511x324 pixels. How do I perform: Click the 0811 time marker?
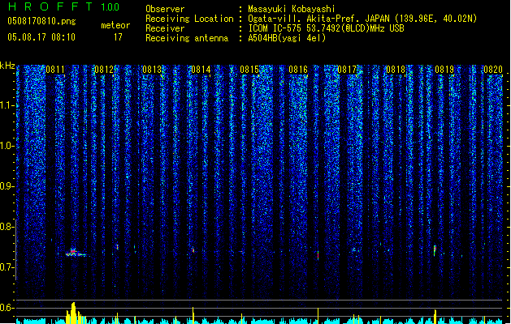click(x=55, y=70)
